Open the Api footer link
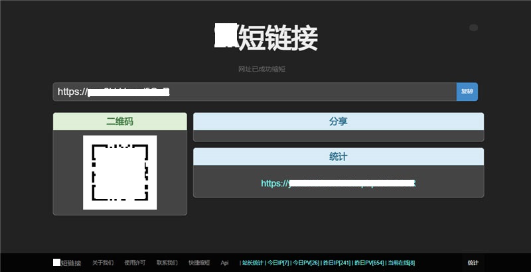Viewport: 531px width, 272px height. coord(224,263)
